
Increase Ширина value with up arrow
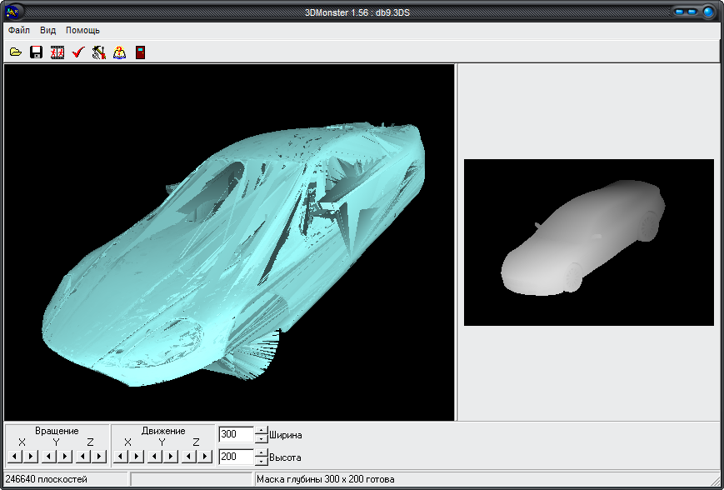click(x=262, y=430)
